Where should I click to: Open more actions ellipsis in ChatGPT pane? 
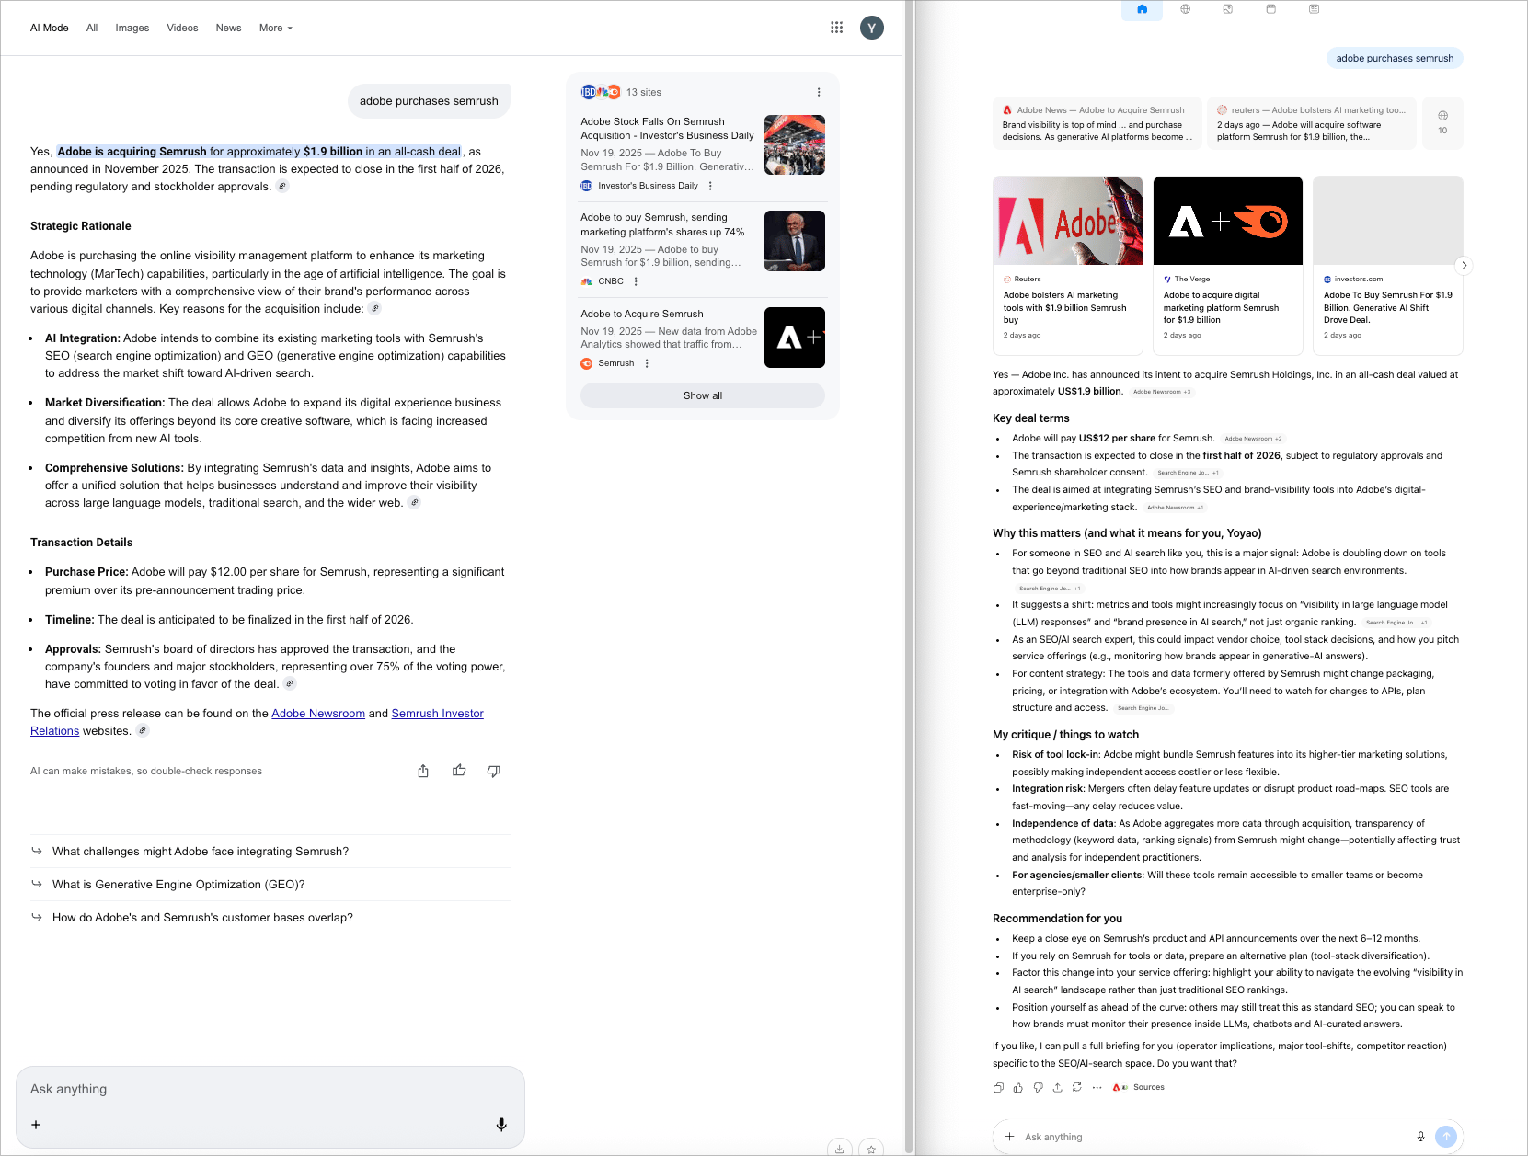click(1097, 1087)
